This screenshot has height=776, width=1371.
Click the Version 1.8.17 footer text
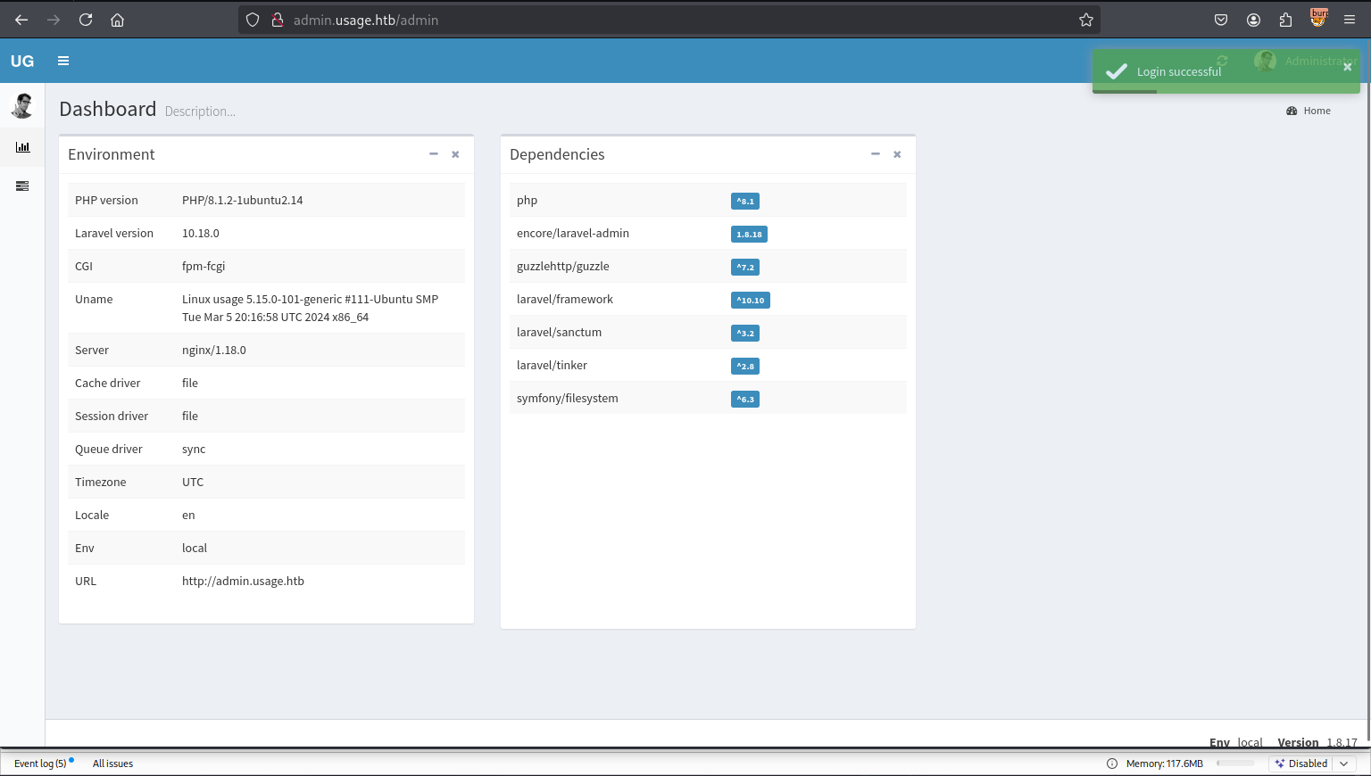click(x=1317, y=742)
